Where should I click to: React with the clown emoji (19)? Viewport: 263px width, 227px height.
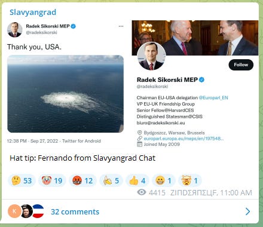point(52,180)
